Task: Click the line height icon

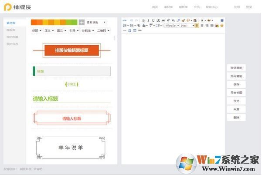Action: click(158, 26)
